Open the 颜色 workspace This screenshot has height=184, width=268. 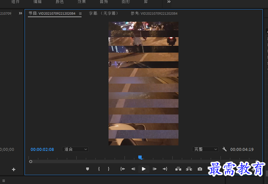pos(60,2)
